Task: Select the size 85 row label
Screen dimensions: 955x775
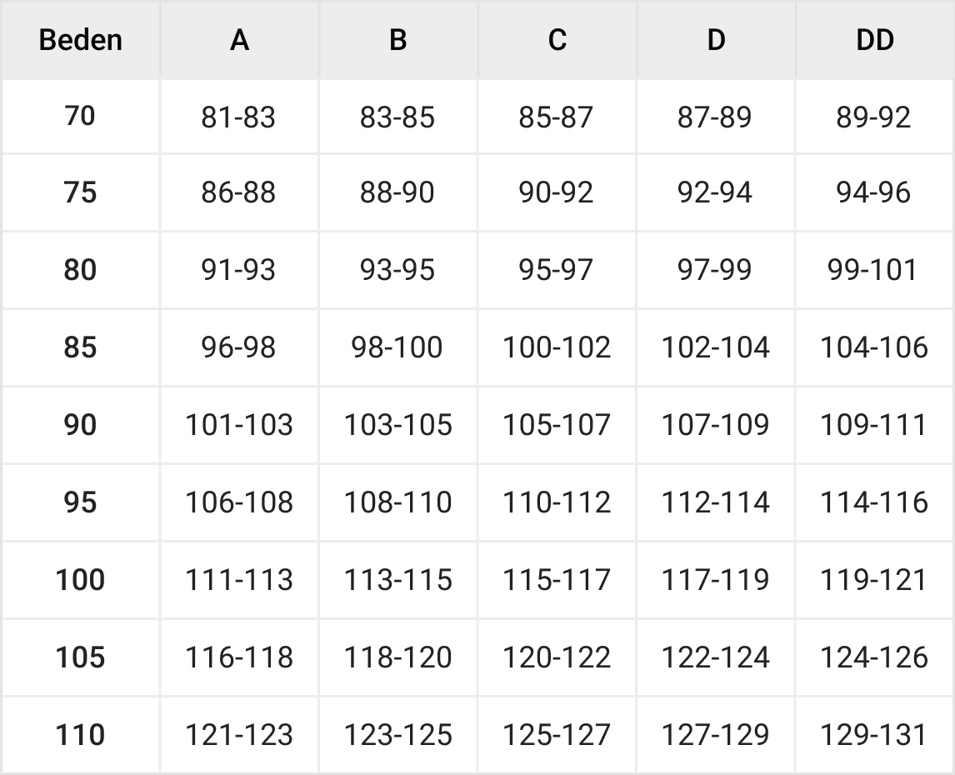Action: 80,347
